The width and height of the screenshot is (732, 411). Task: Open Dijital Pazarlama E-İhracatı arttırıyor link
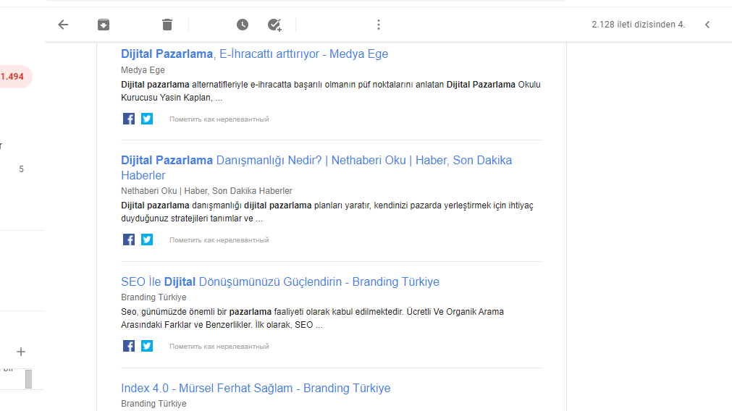coord(254,54)
